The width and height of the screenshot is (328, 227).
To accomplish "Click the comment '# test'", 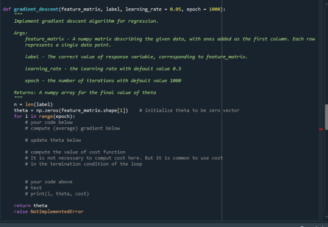I will [x=33, y=188].
